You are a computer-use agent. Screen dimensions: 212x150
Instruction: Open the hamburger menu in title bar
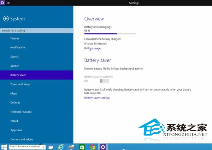coord(8,3)
